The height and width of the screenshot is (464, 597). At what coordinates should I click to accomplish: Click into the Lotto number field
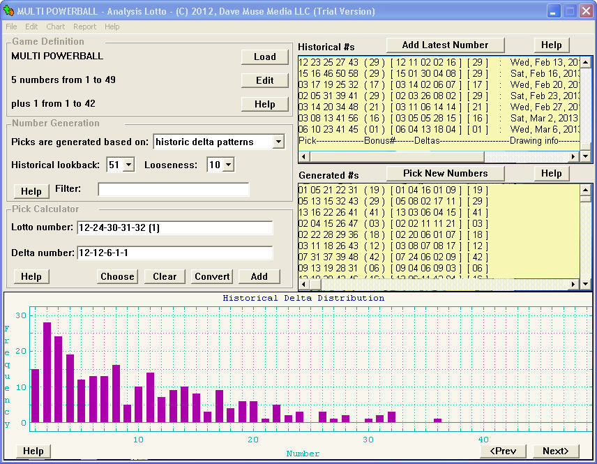(175, 227)
